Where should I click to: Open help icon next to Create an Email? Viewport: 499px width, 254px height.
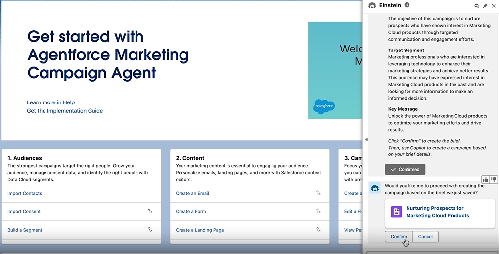point(318,193)
